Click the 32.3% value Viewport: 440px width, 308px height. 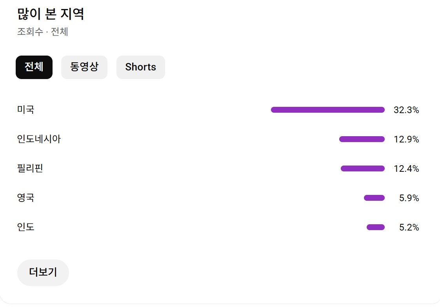[x=406, y=110]
